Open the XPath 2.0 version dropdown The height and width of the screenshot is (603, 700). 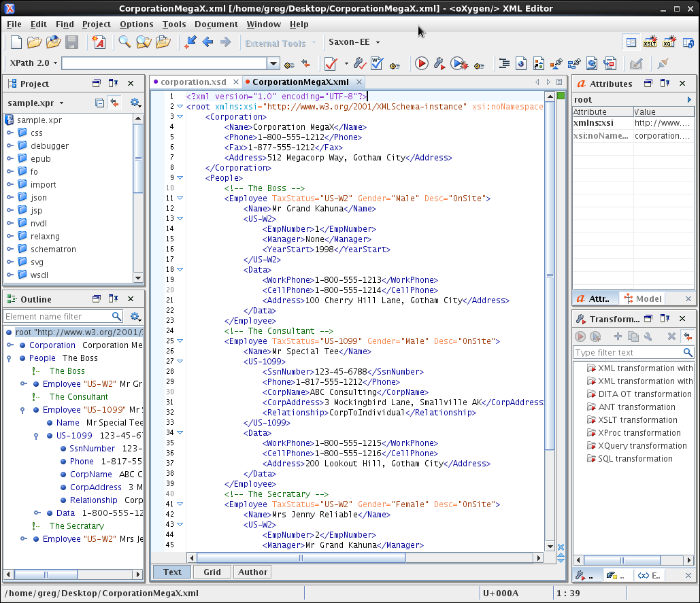(33, 63)
